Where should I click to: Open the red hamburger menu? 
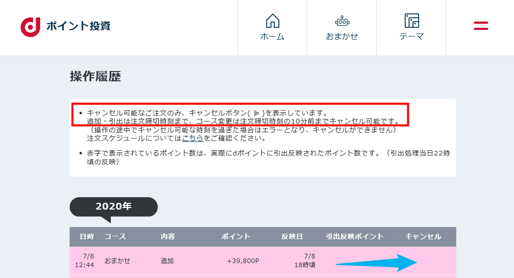pos(480,26)
